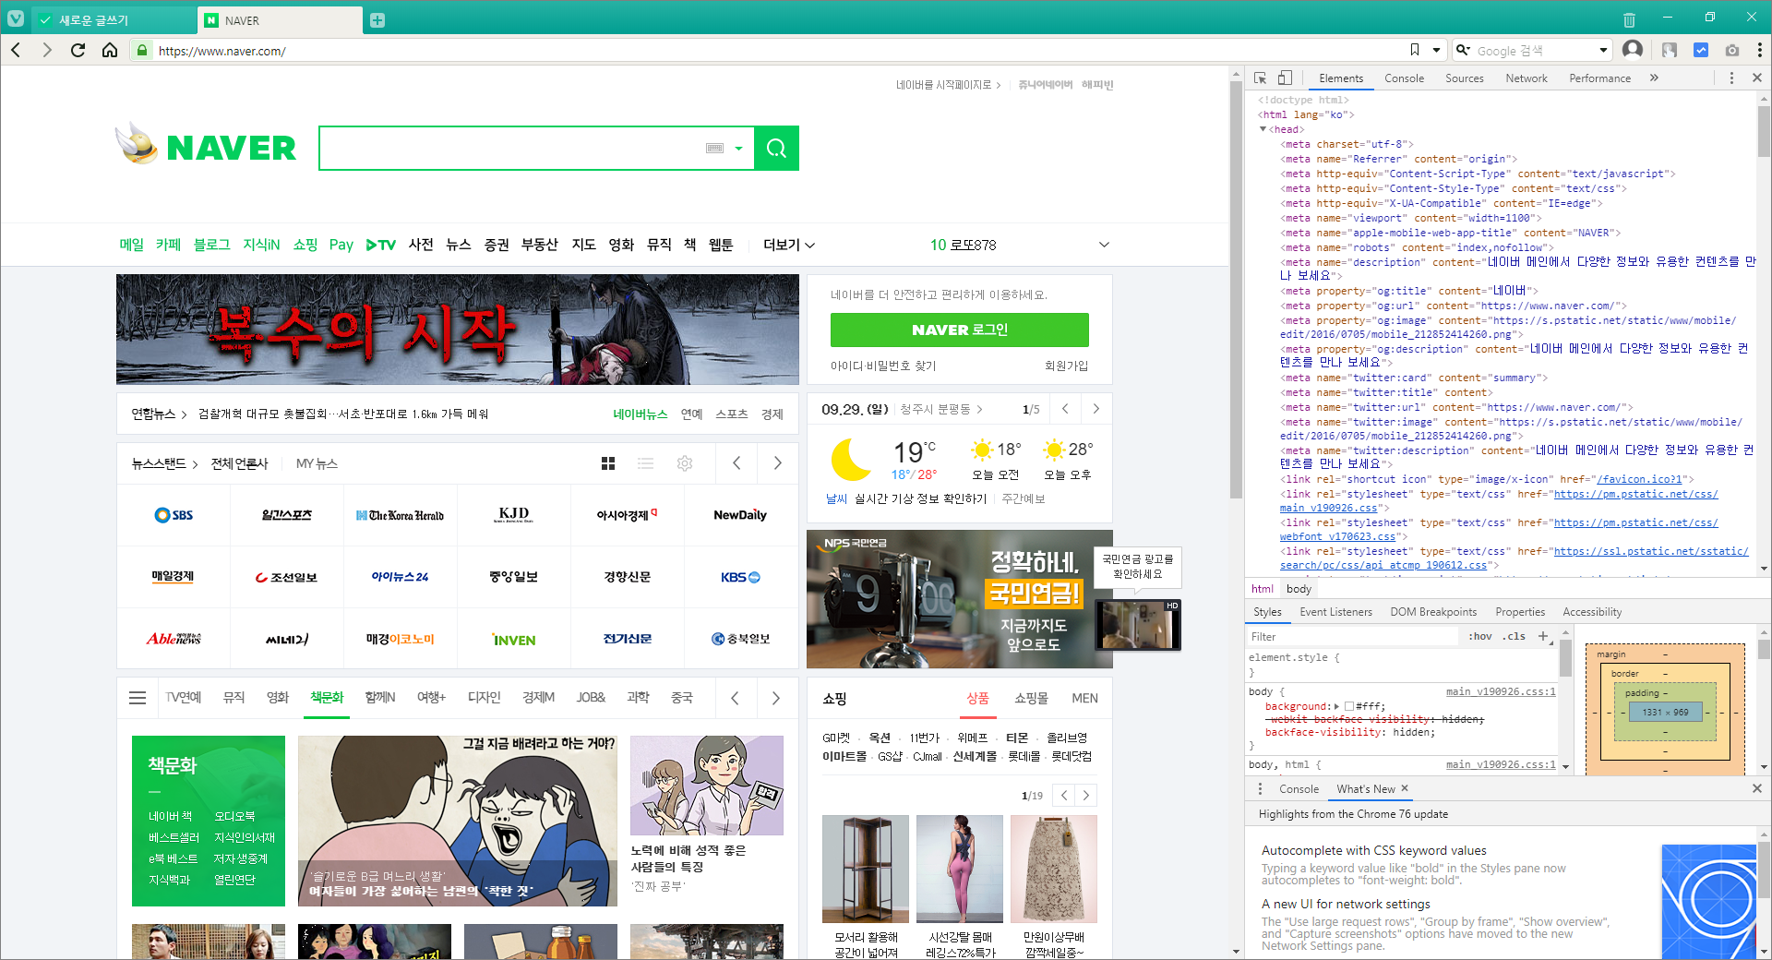This screenshot has width=1772, height=960.
Task: Open Google search field history dropdown
Action: pyautogui.click(x=1603, y=50)
